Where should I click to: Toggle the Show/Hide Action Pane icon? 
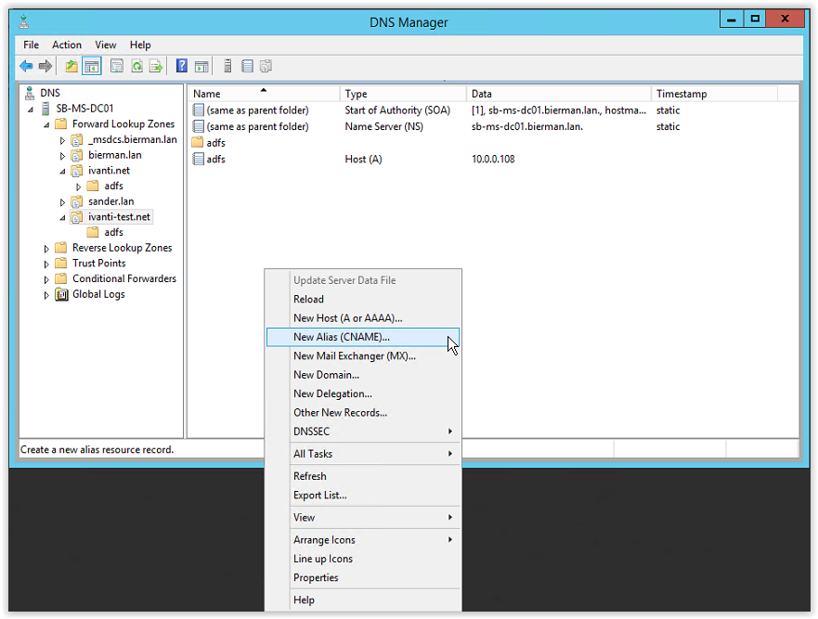pyautogui.click(x=201, y=66)
